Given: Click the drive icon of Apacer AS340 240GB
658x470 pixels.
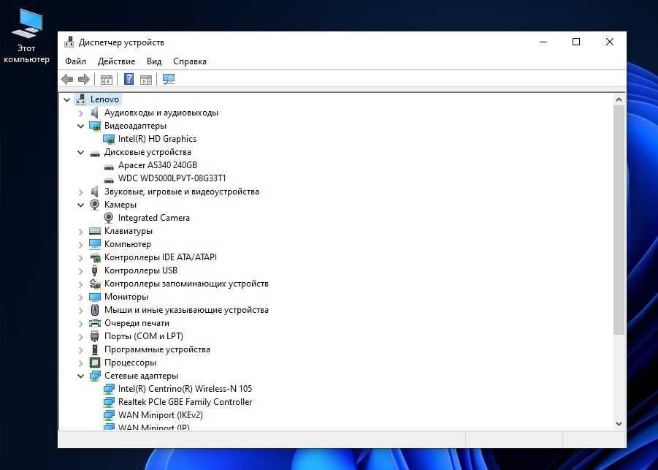Looking at the screenshot, I should click(109, 166).
